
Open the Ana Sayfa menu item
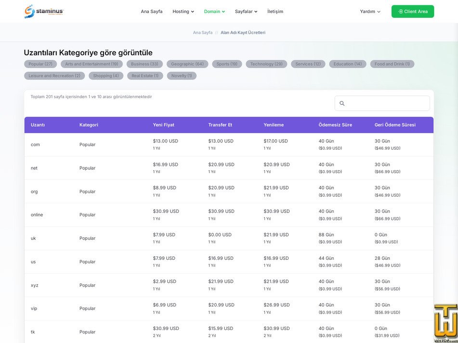pyautogui.click(x=152, y=12)
